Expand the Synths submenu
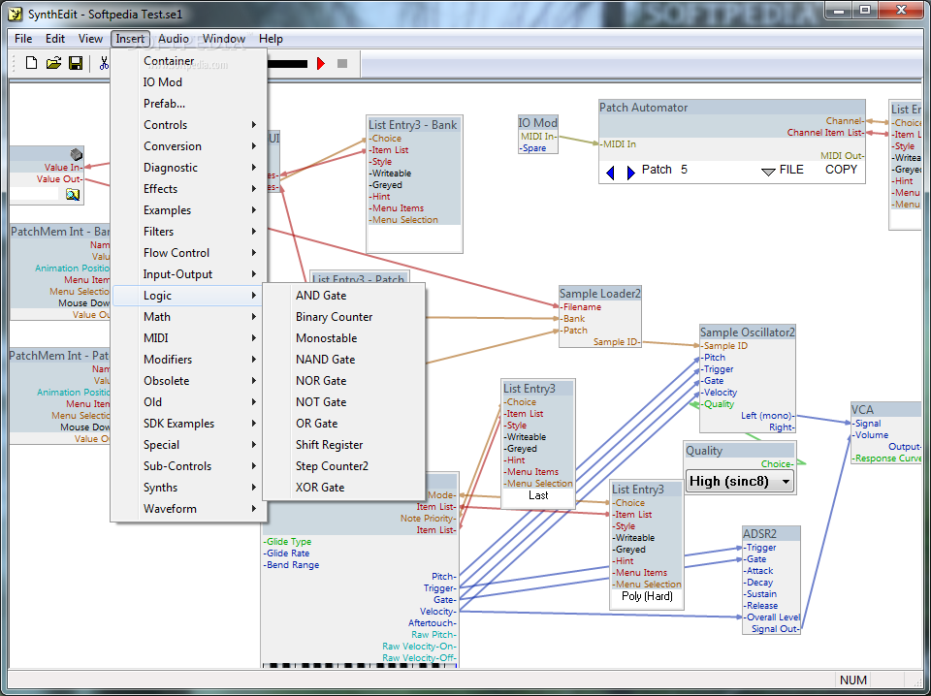 point(189,488)
